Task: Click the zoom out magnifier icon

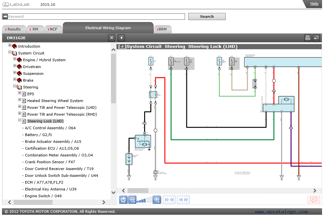Action: coord(132,200)
